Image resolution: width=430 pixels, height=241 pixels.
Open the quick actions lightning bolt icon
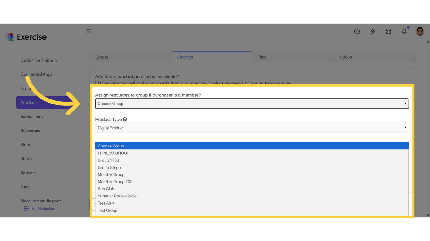[373, 31]
